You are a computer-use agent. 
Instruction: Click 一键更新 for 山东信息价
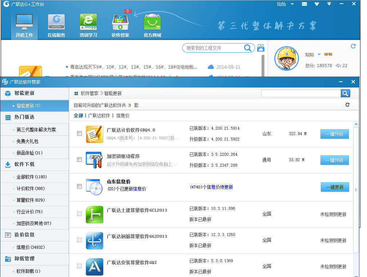(x=335, y=187)
